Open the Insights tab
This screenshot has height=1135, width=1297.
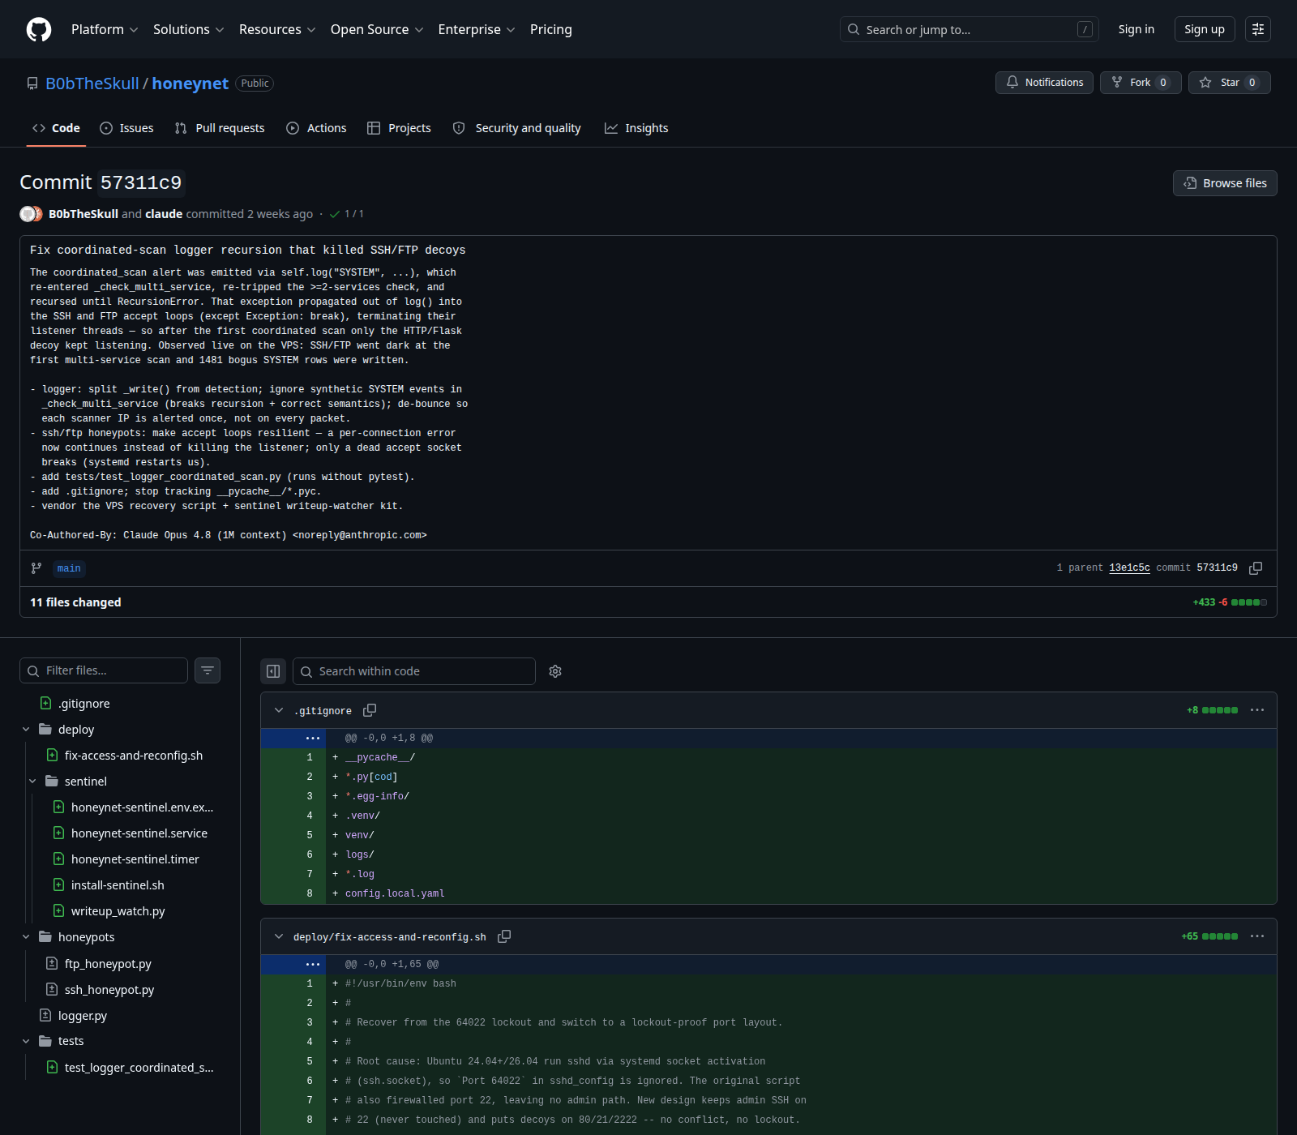636,128
